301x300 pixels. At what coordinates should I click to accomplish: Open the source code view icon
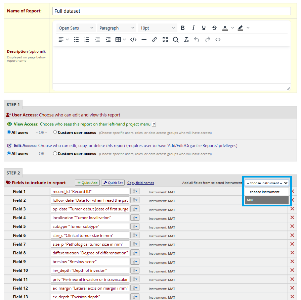click(218, 40)
